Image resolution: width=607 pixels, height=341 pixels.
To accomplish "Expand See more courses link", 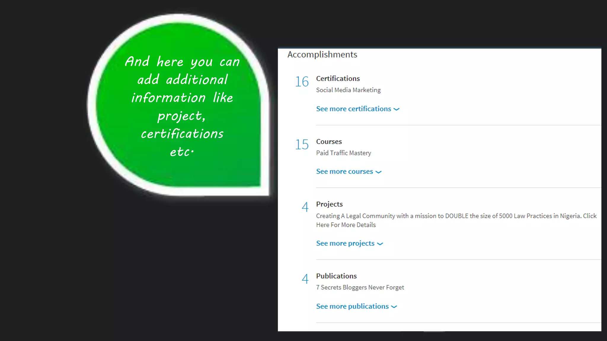I will coord(349,172).
